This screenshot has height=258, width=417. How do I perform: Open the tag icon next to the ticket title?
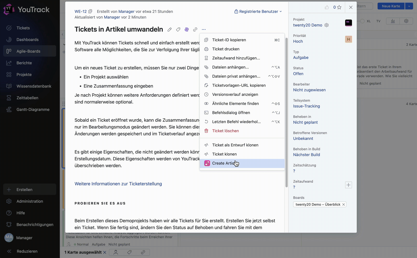coord(178,29)
